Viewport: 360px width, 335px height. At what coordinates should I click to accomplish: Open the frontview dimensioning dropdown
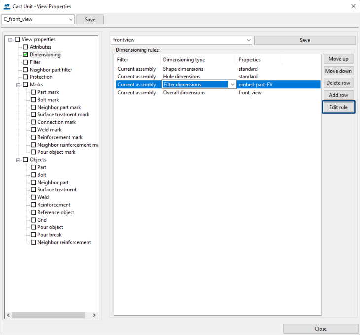click(x=248, y=40)
